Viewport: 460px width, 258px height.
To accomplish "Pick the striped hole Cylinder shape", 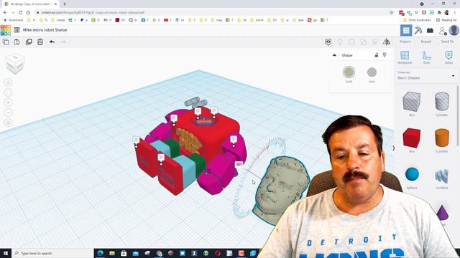I will (442, 102).
